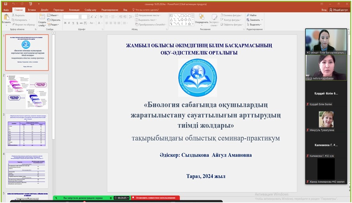Open the font size combo box
The image size is (352, 203).
click(85, 17)
